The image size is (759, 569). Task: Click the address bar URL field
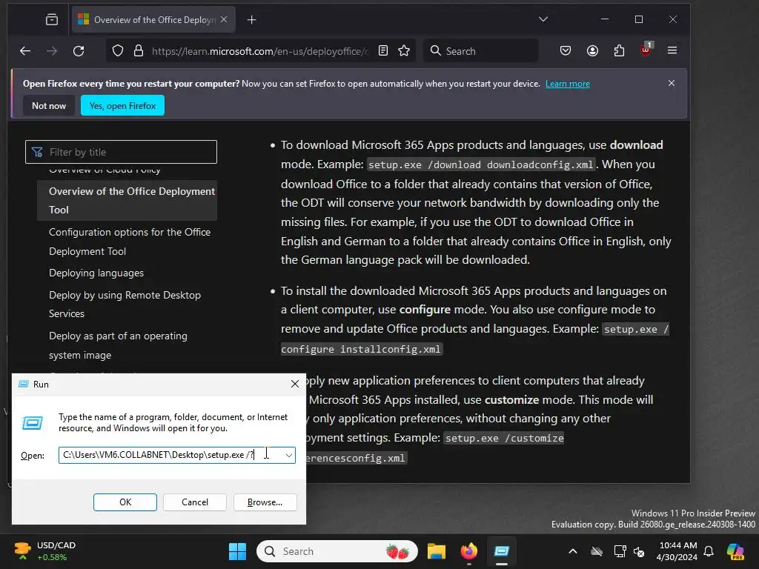coord(259,51)
